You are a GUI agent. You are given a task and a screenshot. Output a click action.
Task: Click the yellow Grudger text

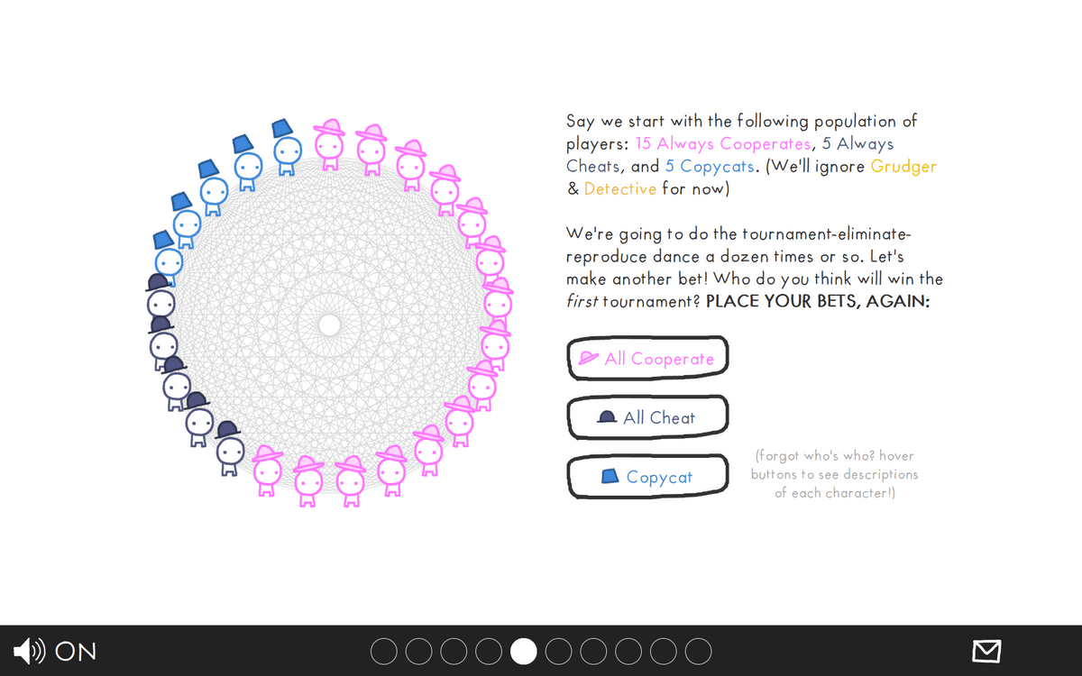tap(903, 167)
